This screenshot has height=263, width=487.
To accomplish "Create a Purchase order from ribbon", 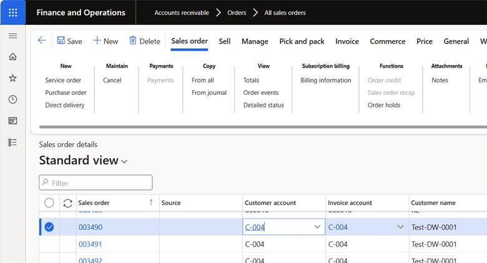I will (x=66, y=92).
